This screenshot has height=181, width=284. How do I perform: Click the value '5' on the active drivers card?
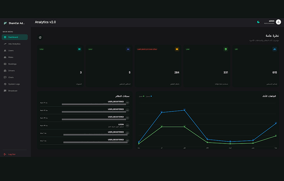(x=130, y=72)
